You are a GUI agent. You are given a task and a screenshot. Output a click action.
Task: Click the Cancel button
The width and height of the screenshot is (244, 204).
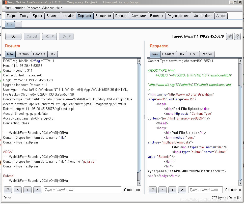(32, 36)
